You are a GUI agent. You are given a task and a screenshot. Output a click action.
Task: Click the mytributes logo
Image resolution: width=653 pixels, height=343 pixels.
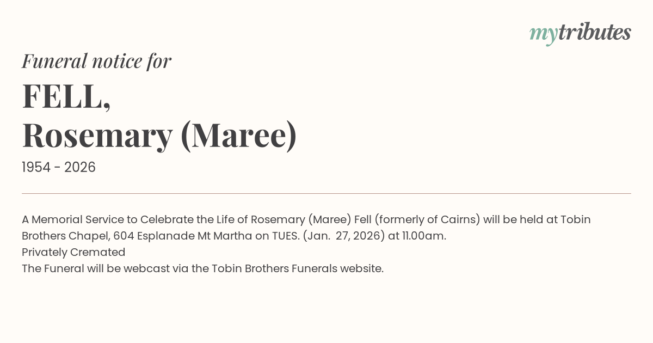point(580,33)
